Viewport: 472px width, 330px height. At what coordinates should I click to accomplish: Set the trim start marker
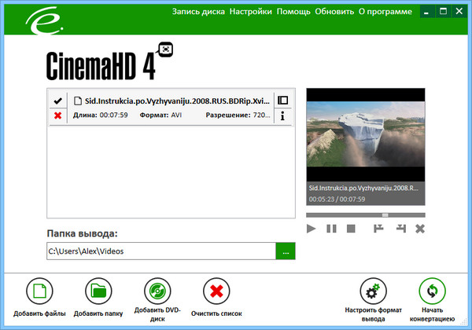tap(378, 229)
